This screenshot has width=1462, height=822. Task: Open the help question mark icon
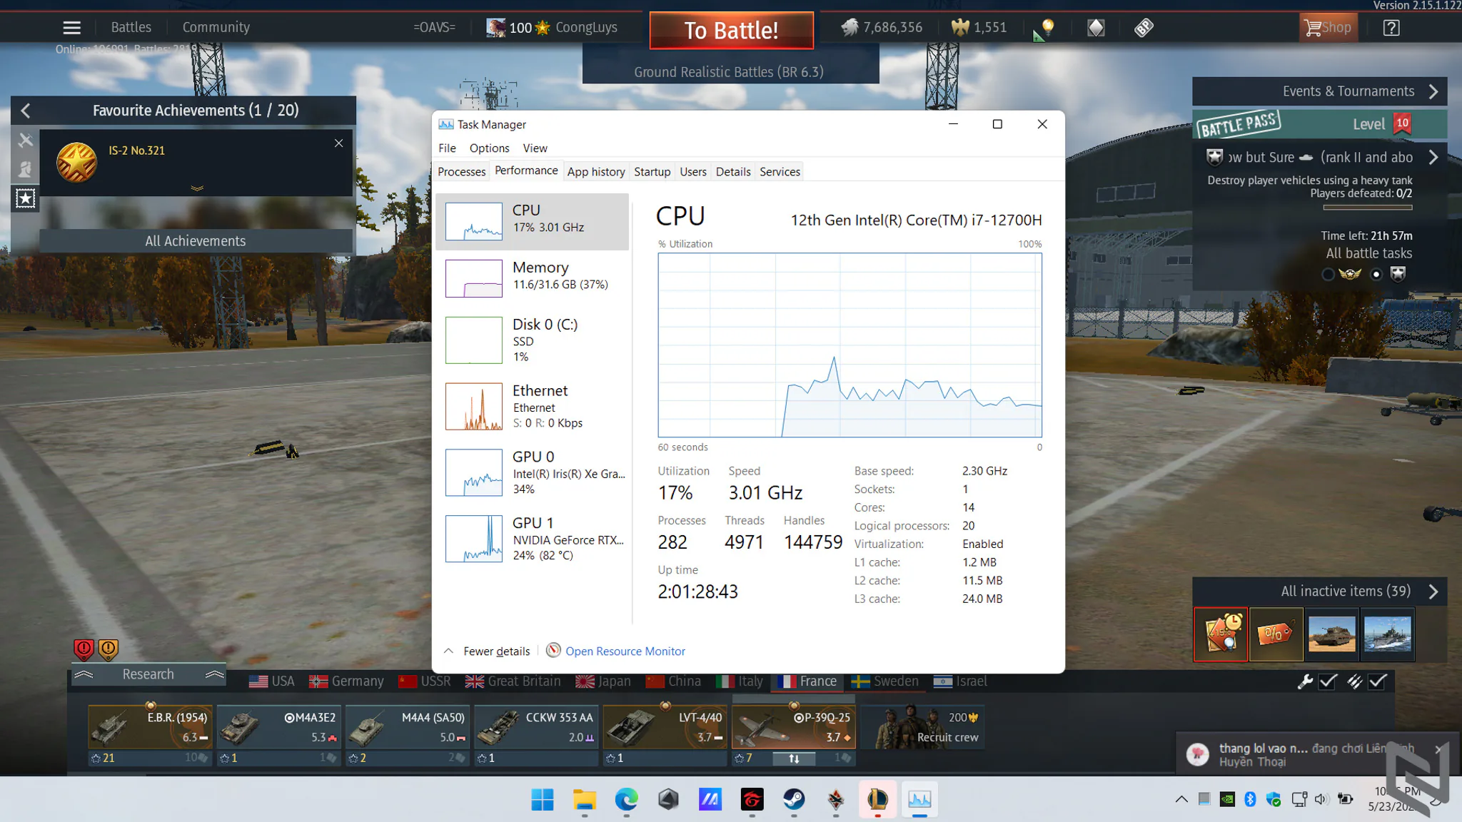[1391, 28]
